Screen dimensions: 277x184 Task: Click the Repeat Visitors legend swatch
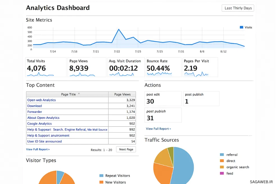101,176
